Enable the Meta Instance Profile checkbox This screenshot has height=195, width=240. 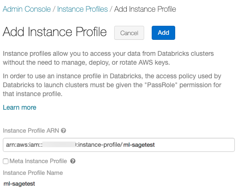pyautogui.click(x=6, y=161)
